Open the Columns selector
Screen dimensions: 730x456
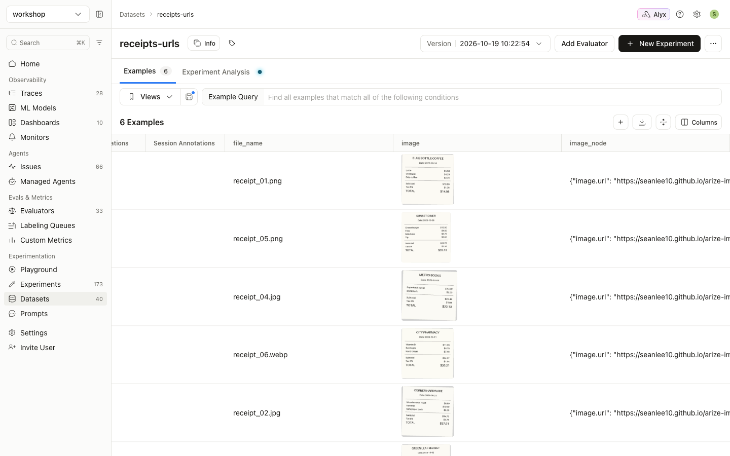coord(699,122)
